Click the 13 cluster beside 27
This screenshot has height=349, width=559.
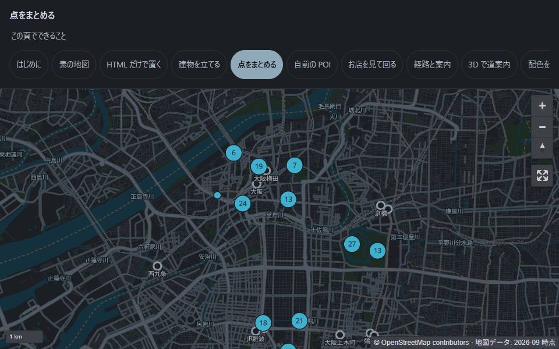tap(377, 251)
